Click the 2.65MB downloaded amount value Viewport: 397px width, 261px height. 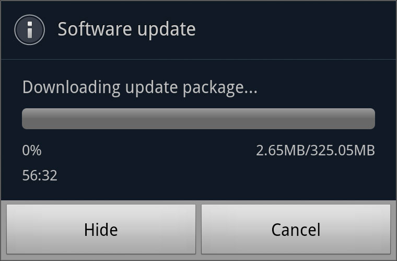point(281,150)
